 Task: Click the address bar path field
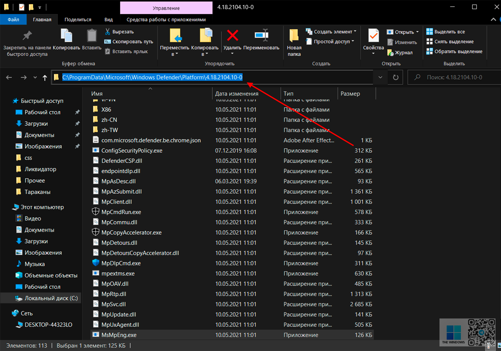[x=212, y=77]
